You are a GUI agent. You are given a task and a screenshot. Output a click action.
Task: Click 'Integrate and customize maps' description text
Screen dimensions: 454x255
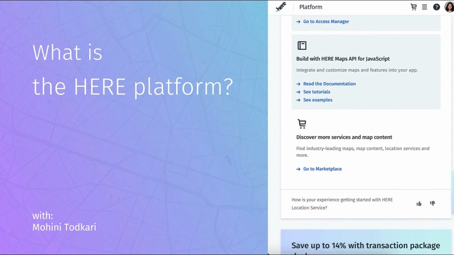coord(357,70)
